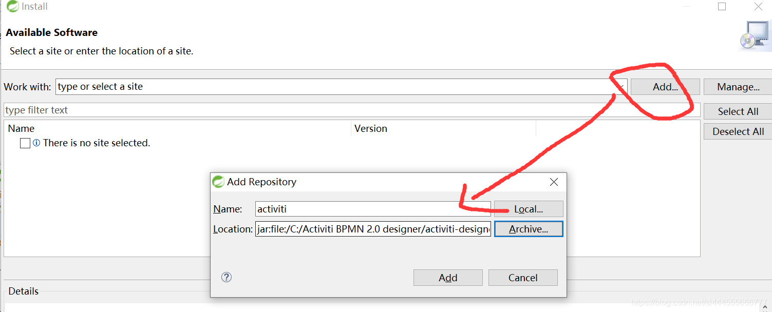This screenshot has width=772, height=312.
Task: Select the Version column header
Action: tap(444, 128)
